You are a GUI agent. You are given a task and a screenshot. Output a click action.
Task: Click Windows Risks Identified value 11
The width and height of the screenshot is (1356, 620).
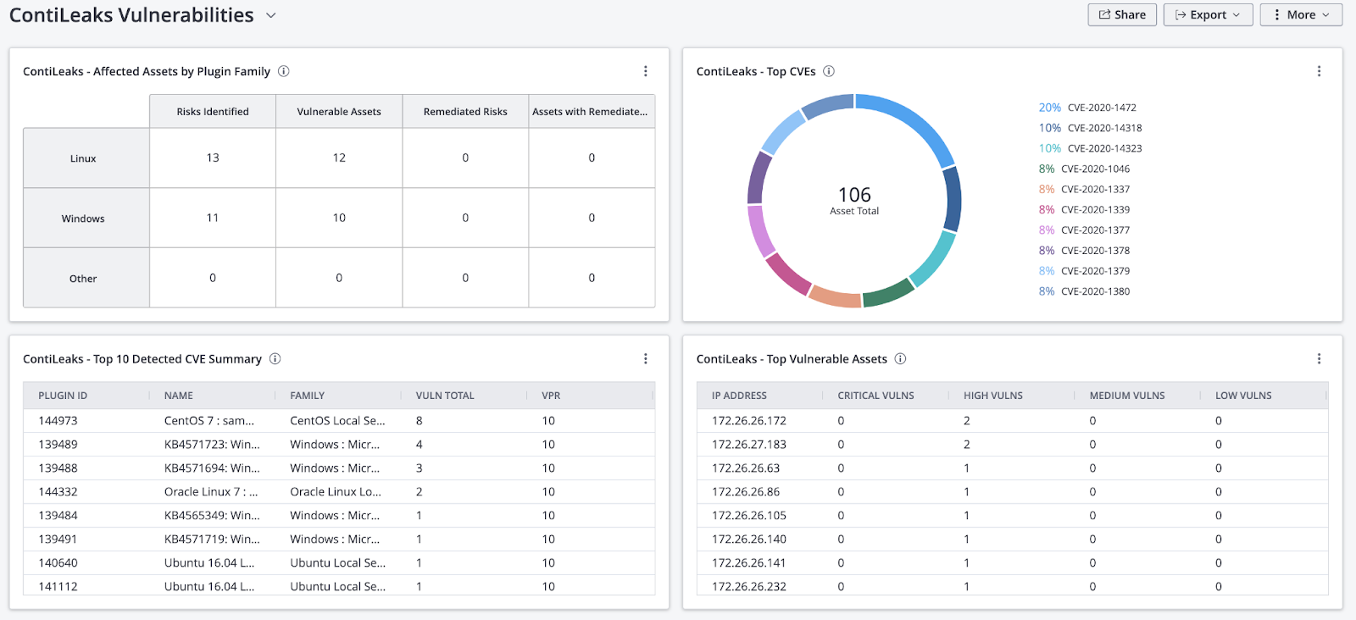click(x=213, y=218)
